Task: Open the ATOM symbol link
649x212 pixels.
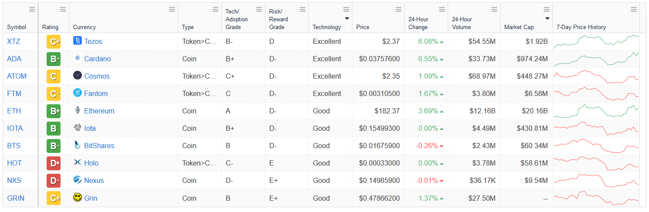Action: (17, 76)
